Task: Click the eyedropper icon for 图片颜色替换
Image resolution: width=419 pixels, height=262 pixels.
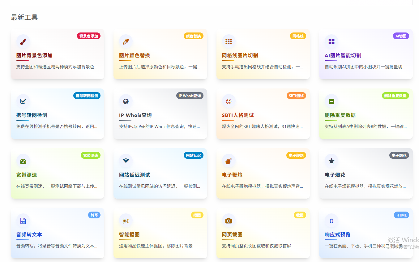Action: tap(126, 41)
